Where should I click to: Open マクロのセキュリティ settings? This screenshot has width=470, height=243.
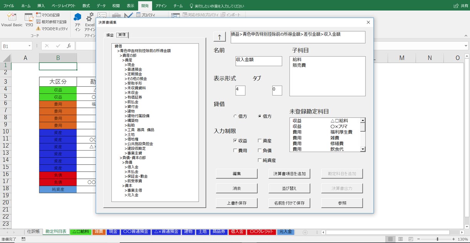[x=52, y=28]
